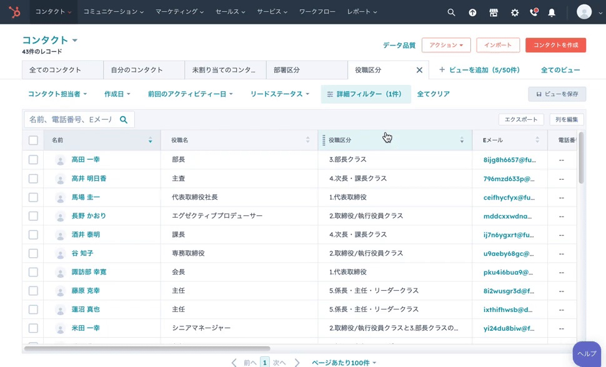This screenshot has height=367, width=606.
Task: Click the HubSpot sprocket logo
Action: click(14, 12)
